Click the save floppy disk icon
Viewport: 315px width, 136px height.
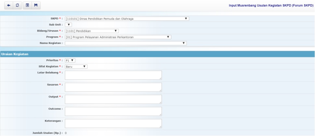pyautogui.click(x=36, y=6)
